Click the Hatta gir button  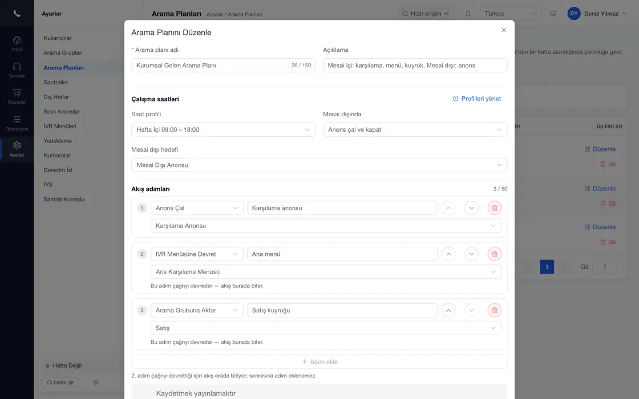click(60, 382)
